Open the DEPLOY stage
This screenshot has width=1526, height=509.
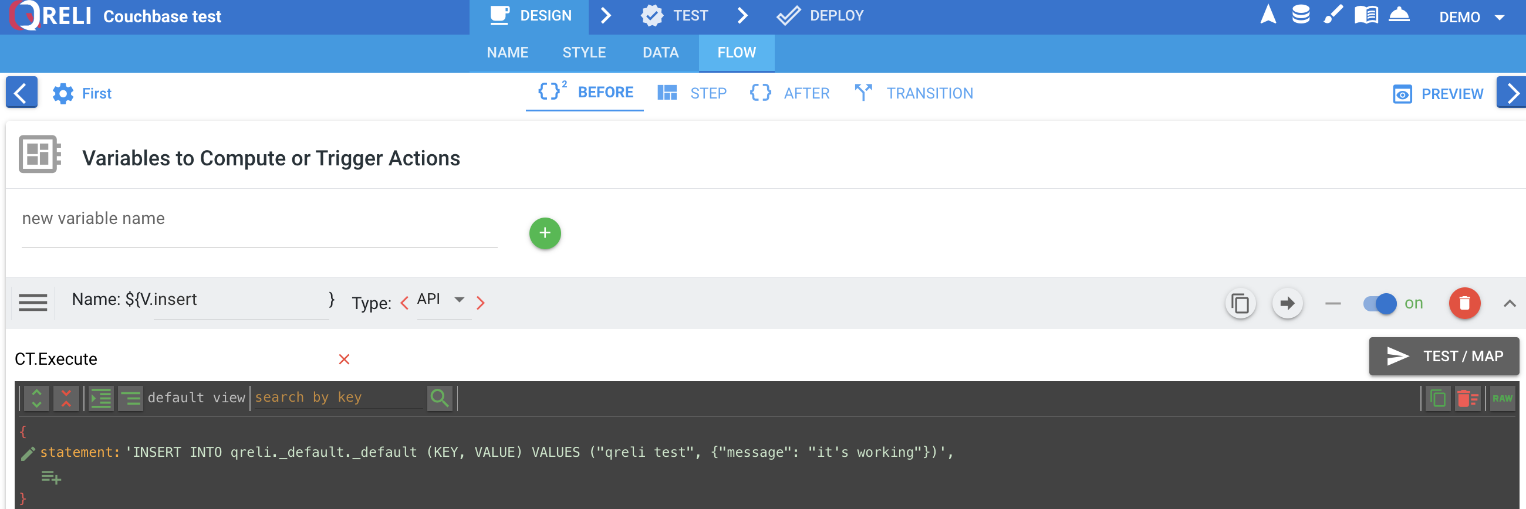pos(820,16)
